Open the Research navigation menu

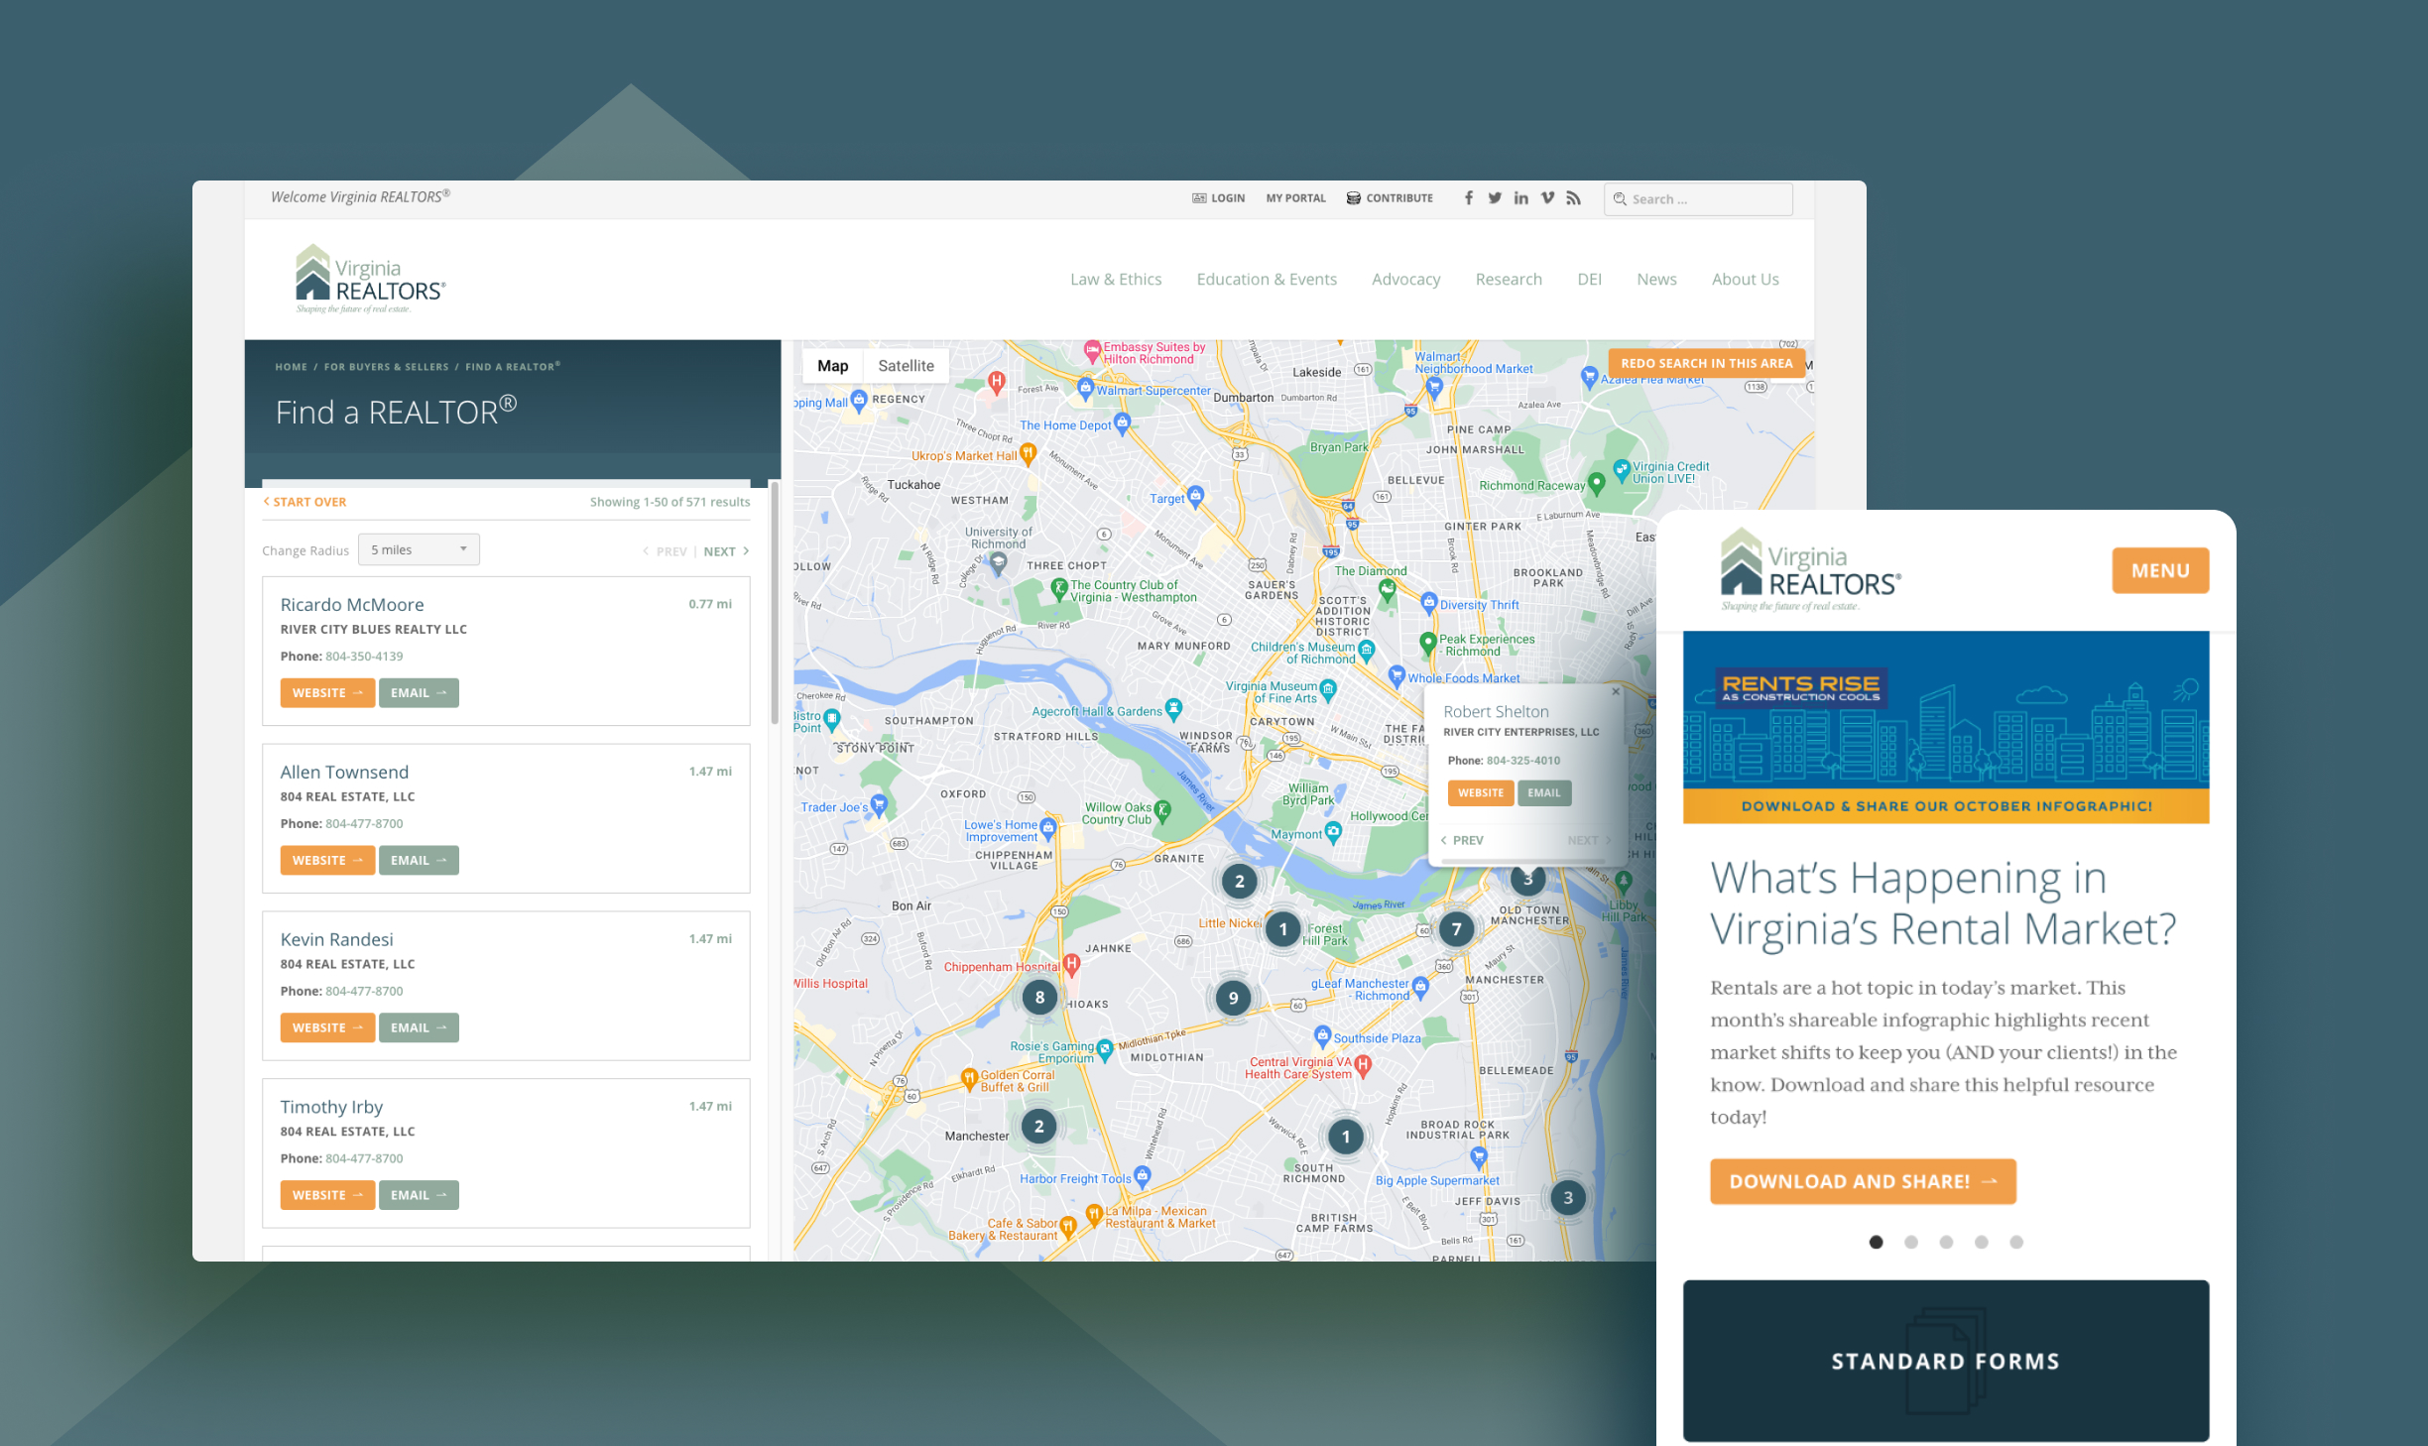[1508, 279]
